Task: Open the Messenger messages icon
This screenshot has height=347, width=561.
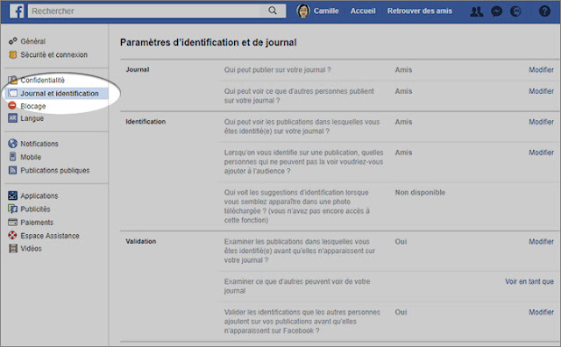Action: pyautogui.click(x=496, y=11)
